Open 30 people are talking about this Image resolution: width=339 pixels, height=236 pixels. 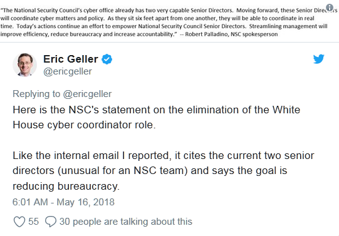126,222
